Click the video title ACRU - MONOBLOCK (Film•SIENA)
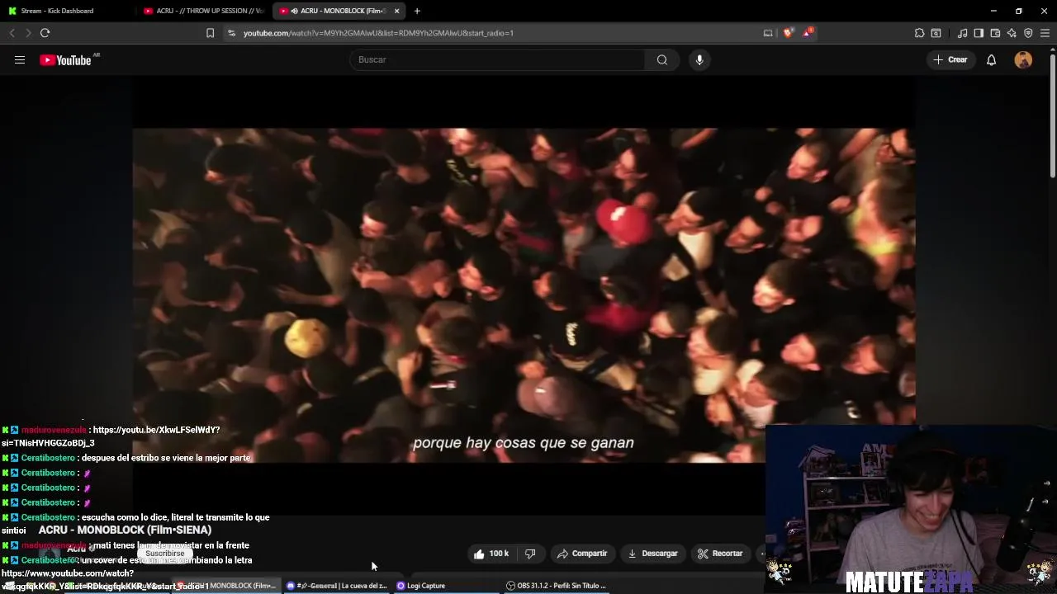Viewport: 1057px width, 594px height. [125, 530]
